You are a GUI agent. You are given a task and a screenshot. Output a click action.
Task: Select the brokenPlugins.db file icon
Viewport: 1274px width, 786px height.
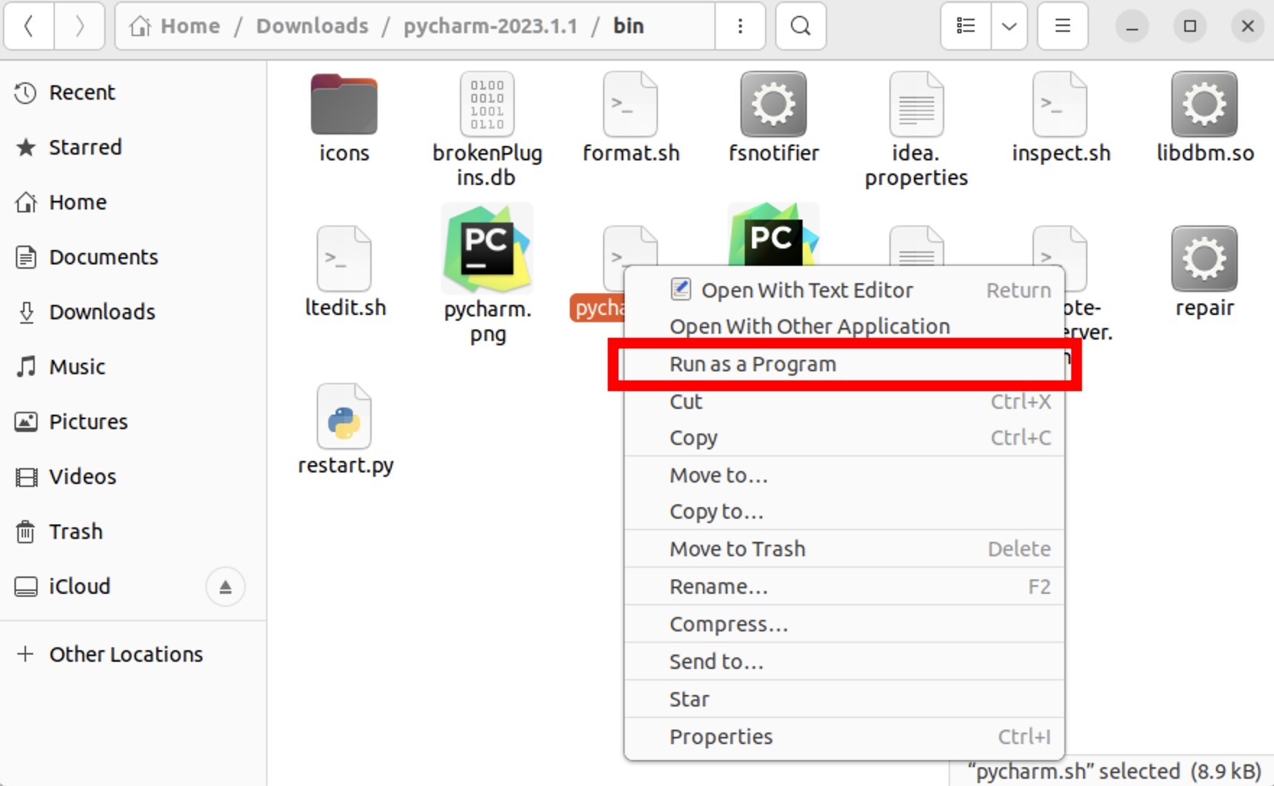(x=487, y=104)
